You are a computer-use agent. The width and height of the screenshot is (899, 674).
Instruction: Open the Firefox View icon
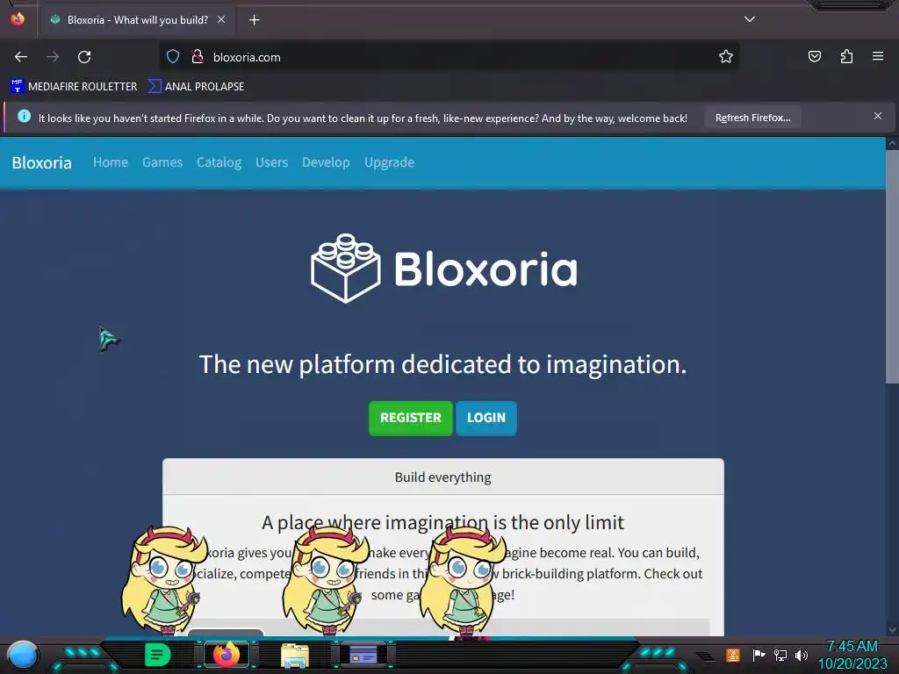click(18, 19)
